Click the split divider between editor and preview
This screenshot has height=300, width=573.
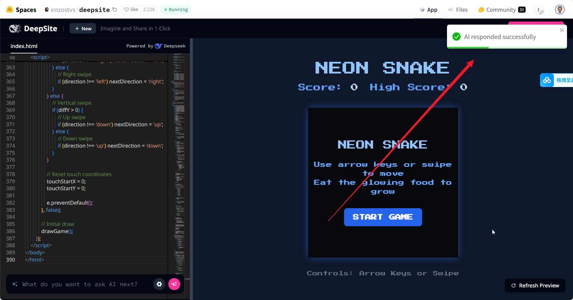(x=191, y=169)
